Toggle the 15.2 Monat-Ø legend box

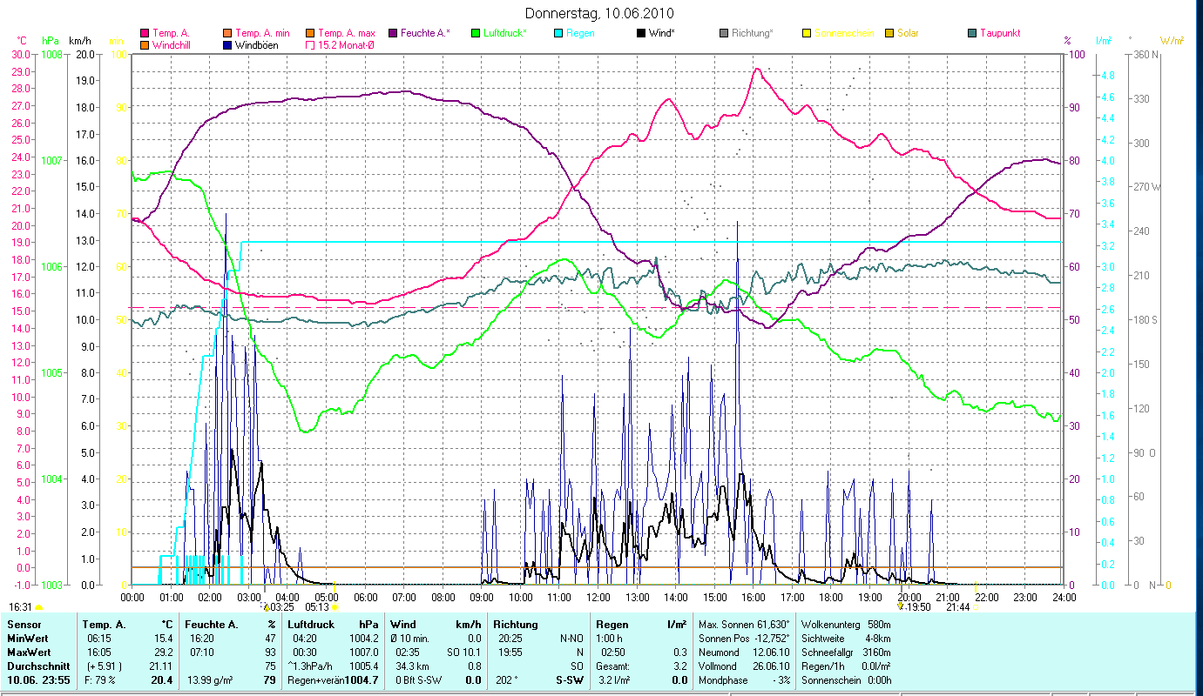tap(310, 44)
